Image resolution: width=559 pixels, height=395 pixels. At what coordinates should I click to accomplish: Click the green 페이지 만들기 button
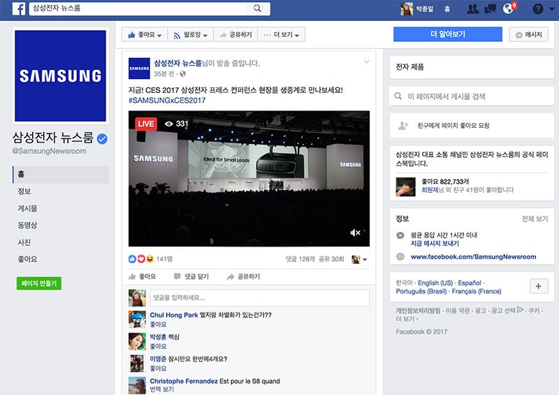click(x=39, y=283)
